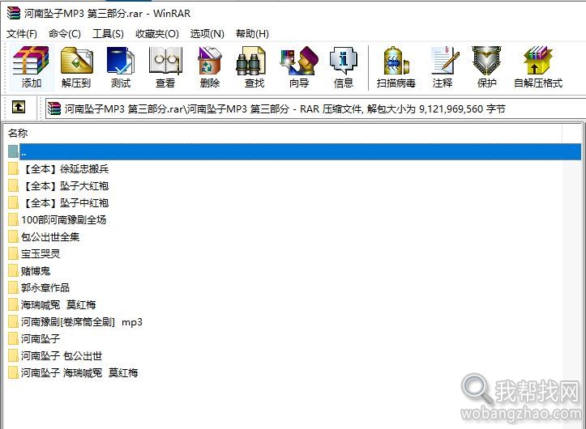Run the 测试 (Test) archive tool

click(x=121, y=67)
